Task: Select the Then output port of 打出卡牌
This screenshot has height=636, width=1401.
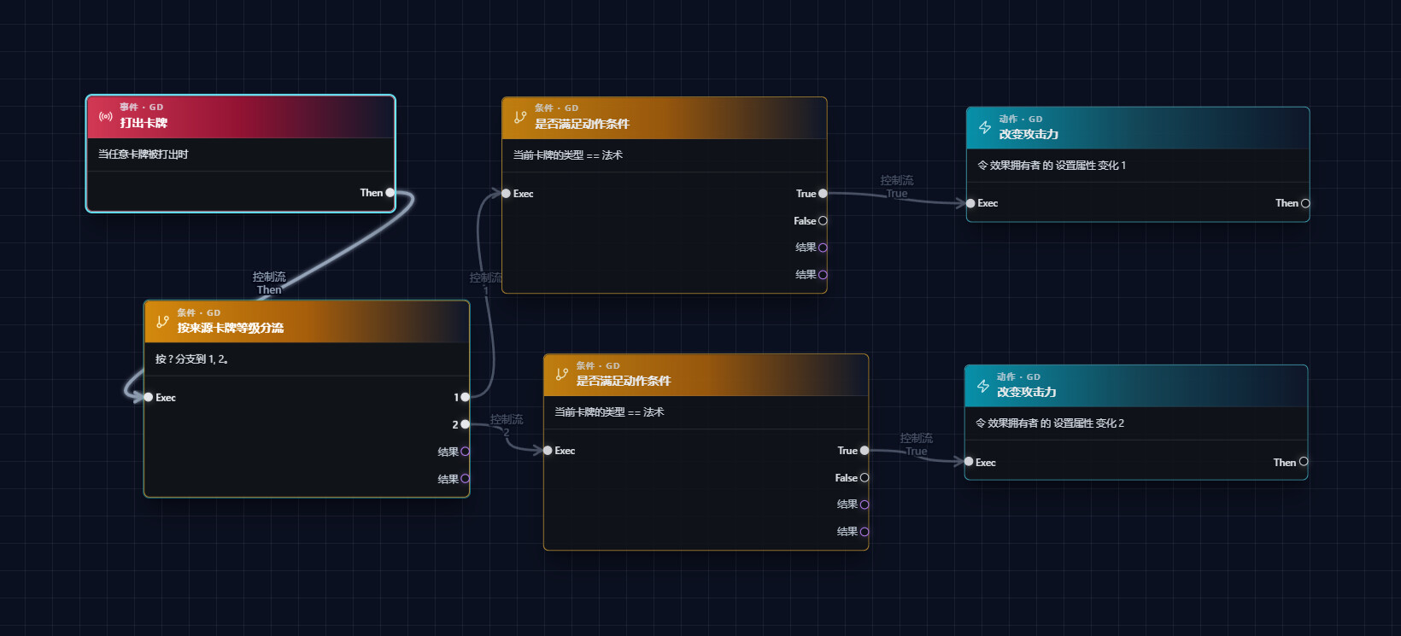Action: (390, 193)
